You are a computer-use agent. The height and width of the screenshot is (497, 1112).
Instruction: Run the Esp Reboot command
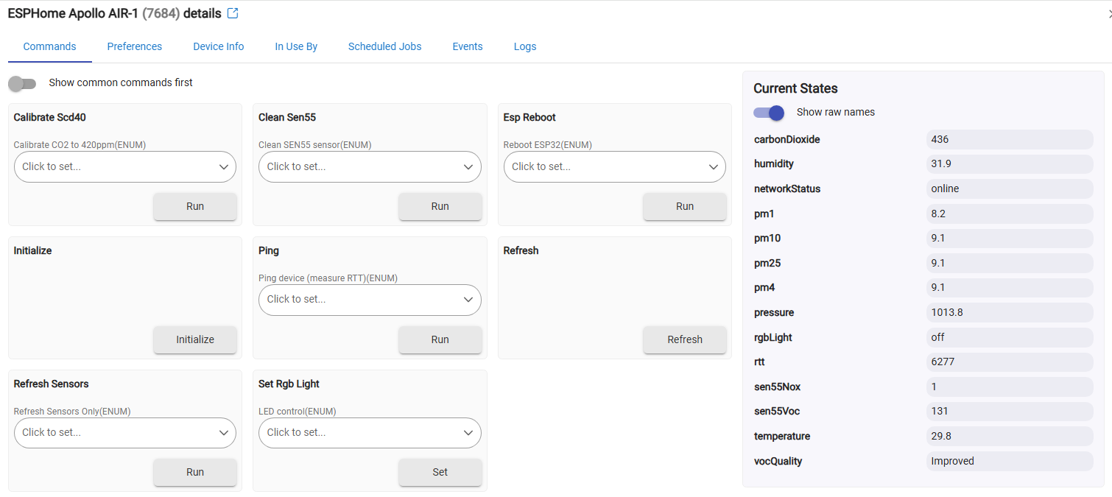click(685, 206)
